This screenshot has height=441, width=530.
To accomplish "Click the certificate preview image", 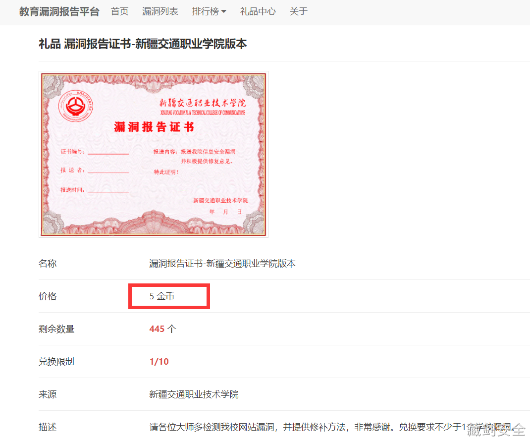I will [154, 154].
